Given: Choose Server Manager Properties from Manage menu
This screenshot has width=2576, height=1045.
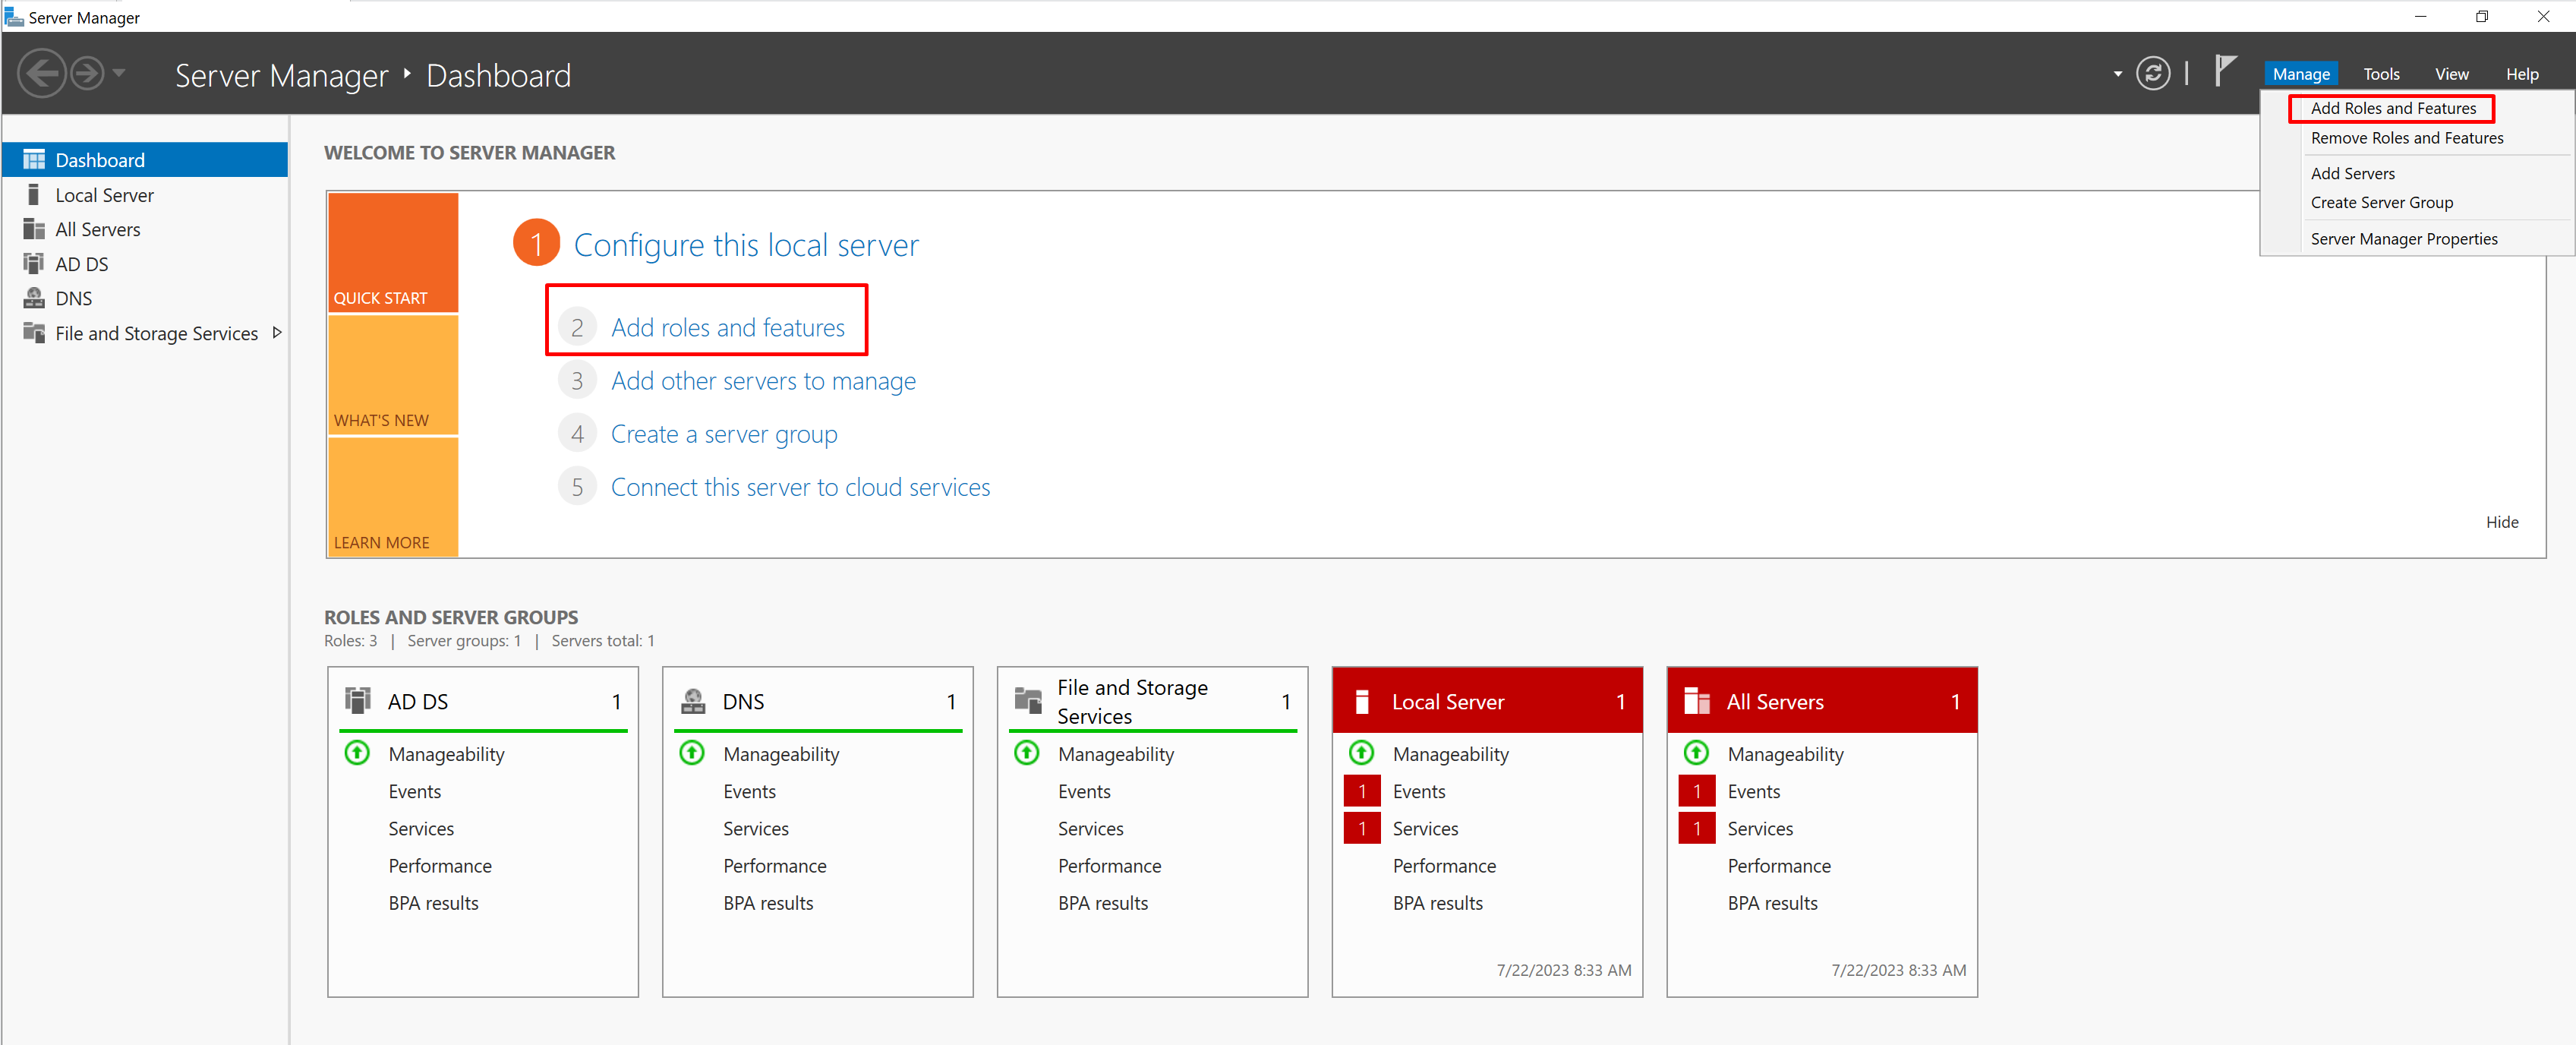Looking at the screenshot, I should 2403,239.
